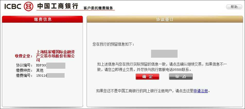The image size is (245, 109).
Task: Click the ICBC round logo icon
Action: pos(29,7)
